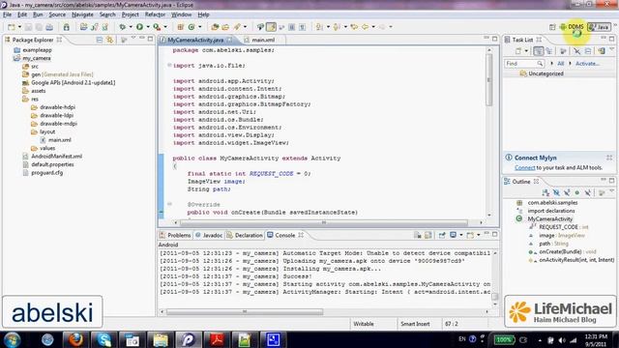This screenshot has height=348, width=619.
Task: Click the New file toolbar icon
Action: pyautogui.click(x=11, y=27)
